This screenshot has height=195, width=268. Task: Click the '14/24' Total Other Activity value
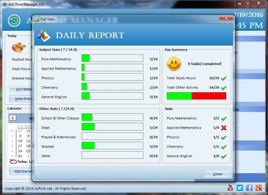(x=214, y=87)
